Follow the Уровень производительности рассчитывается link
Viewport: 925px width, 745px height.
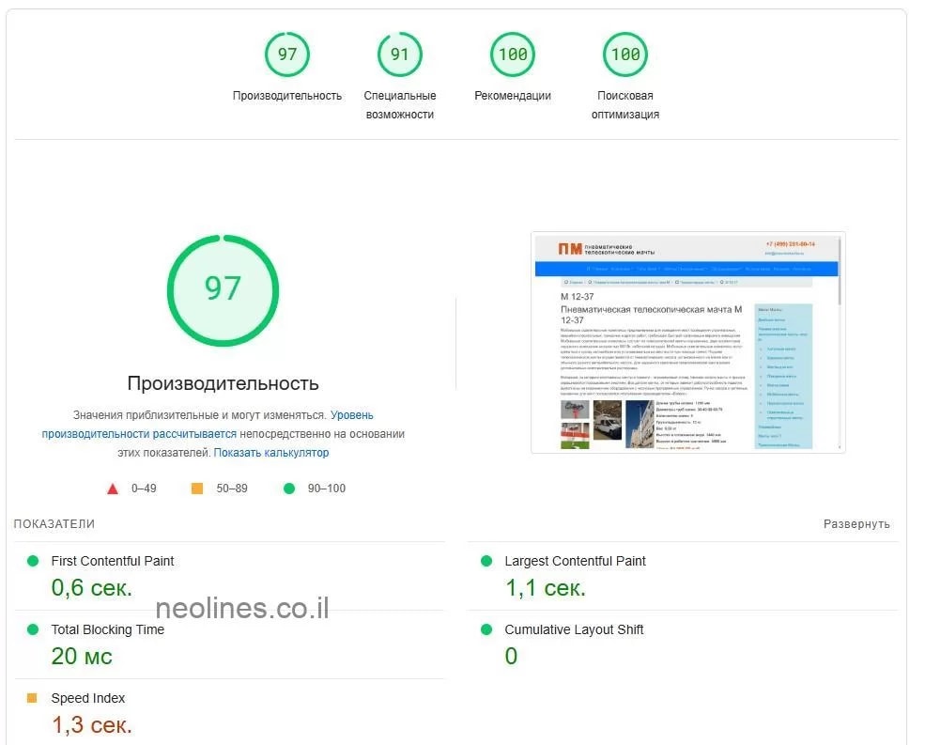208,425
